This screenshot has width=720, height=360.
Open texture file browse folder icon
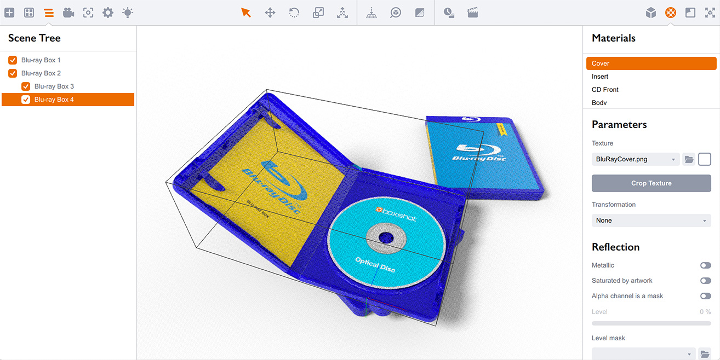tap(689, 159)
